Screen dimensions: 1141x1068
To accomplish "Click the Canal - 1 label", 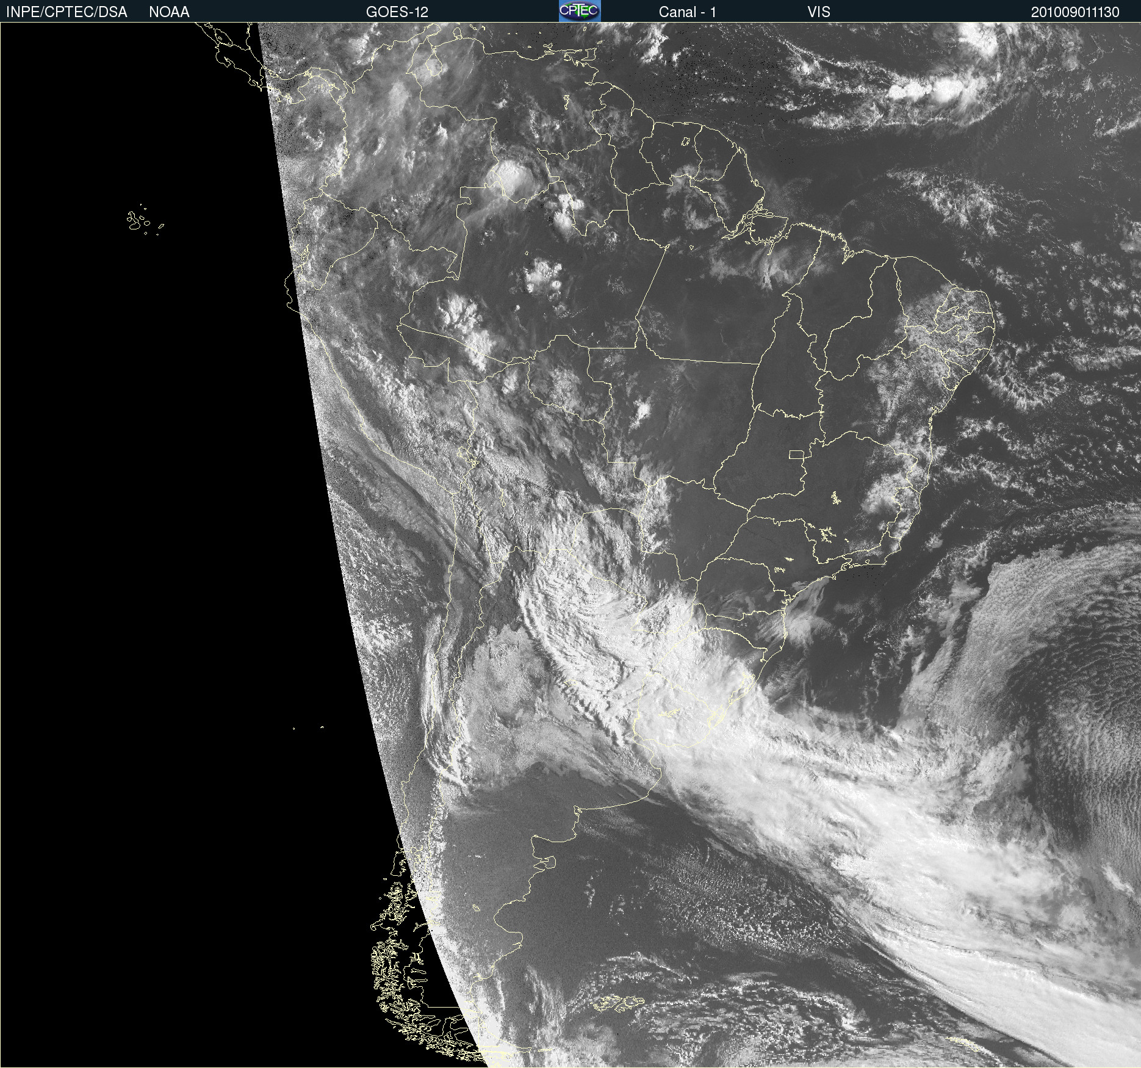I will click(x=688, y=12).
